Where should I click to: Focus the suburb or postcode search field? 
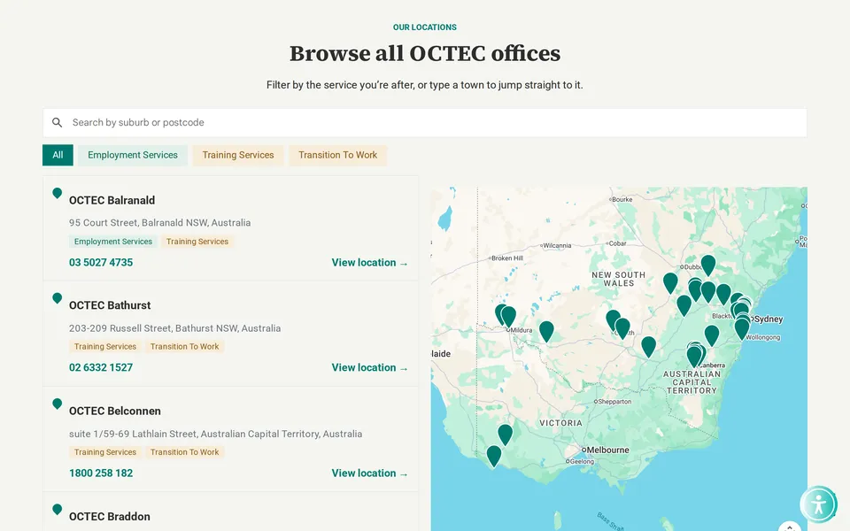click(x=424, y=122)
